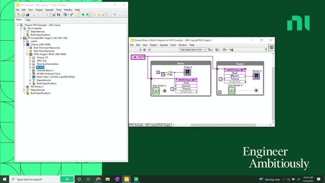The width and height of the screenshot is (325, 183).
Task: Click the Copy icon in Project Explorer toolbar
Action: pos(38,15)
